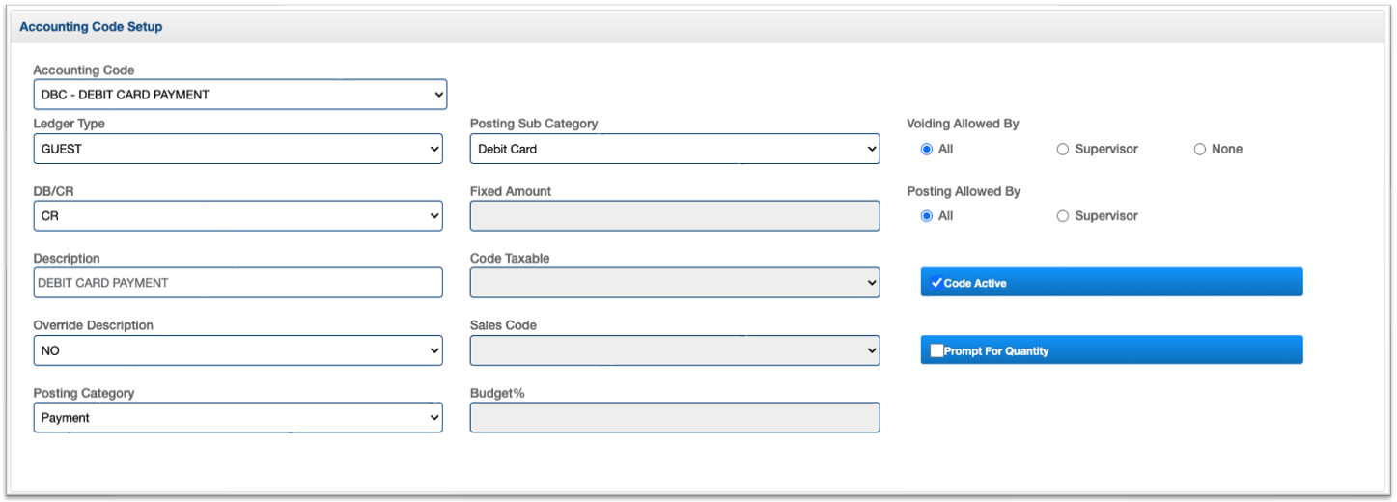Open the Posting Sub Category dropdown
This screenshot has height=502, width=1397.
(674, 149)
